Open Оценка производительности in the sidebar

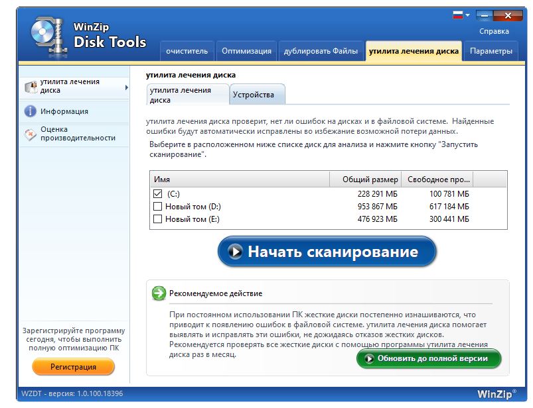tap(74, 134)
